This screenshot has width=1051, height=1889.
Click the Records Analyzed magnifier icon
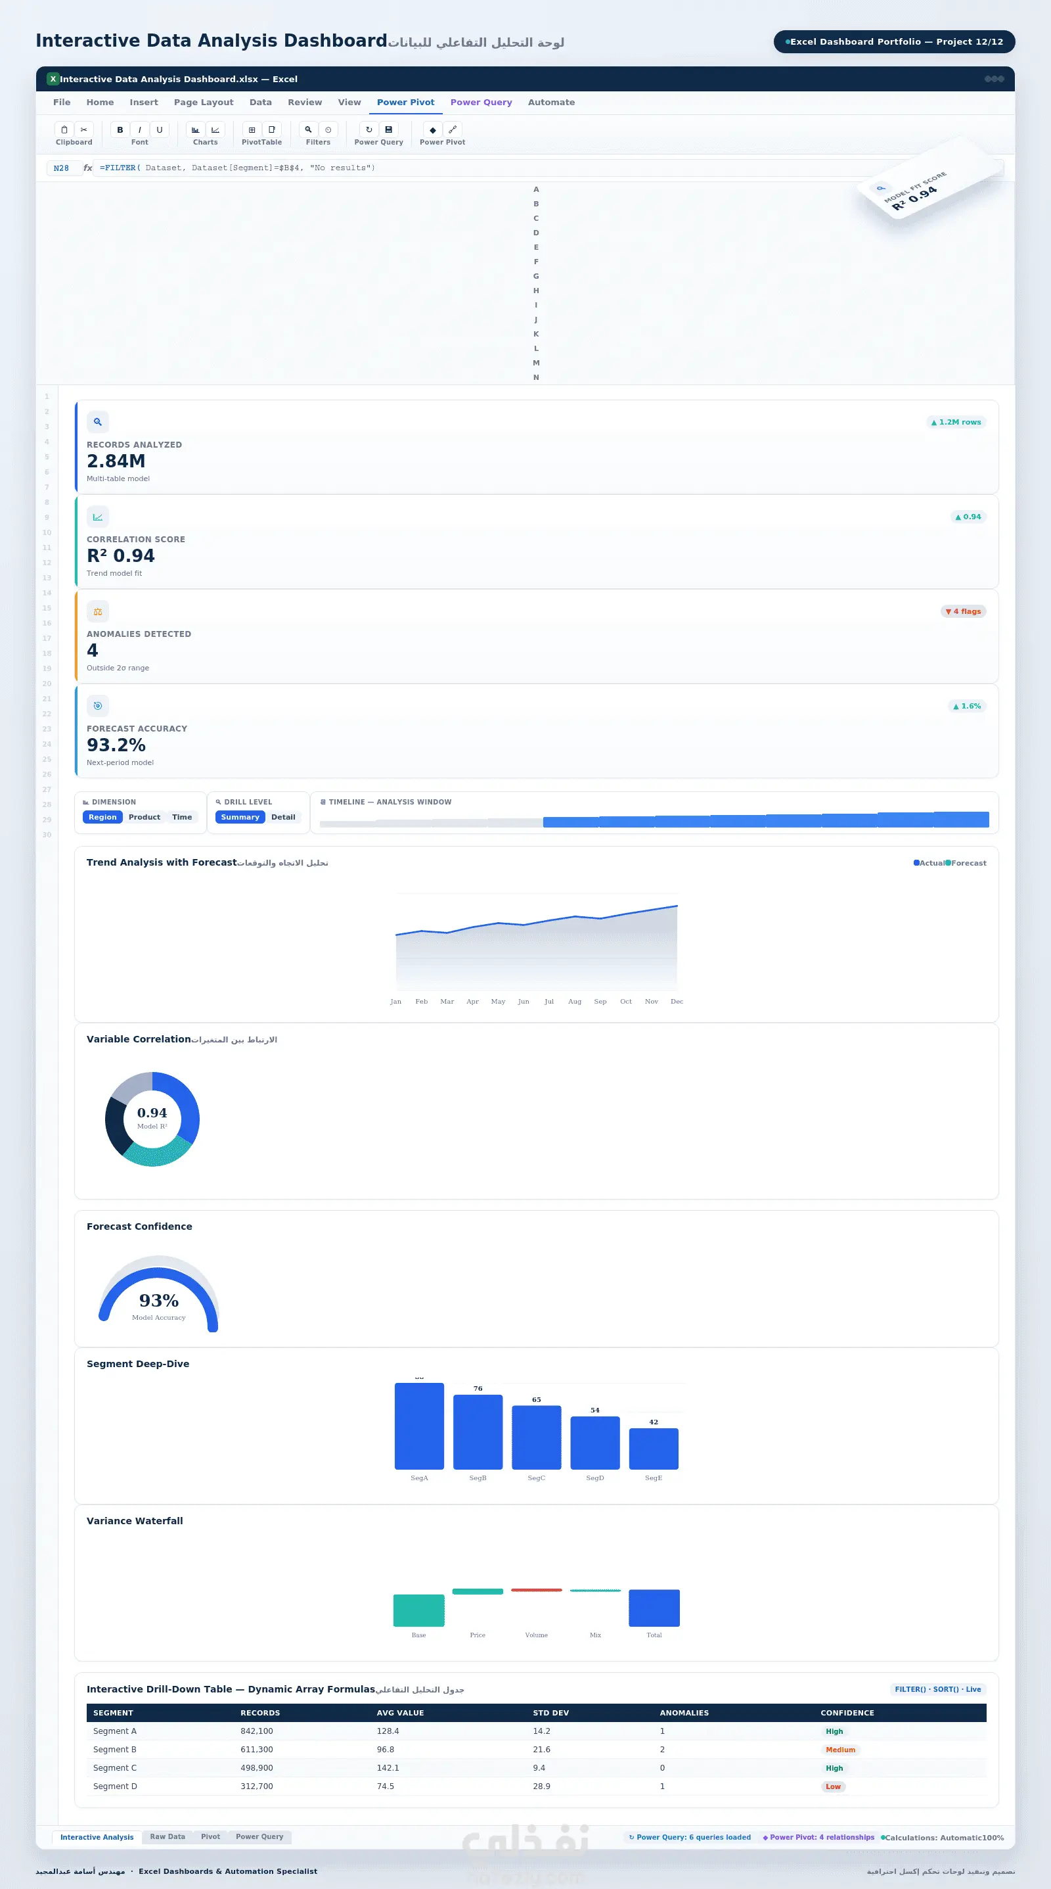pyautogui.click(x=97, y=422)
